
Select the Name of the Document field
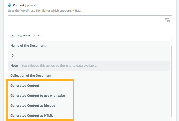click(x=89, y=46)
